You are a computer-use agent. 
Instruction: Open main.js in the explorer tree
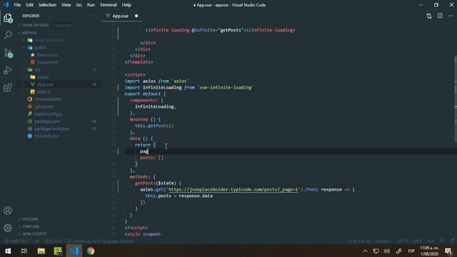(44, 92)
